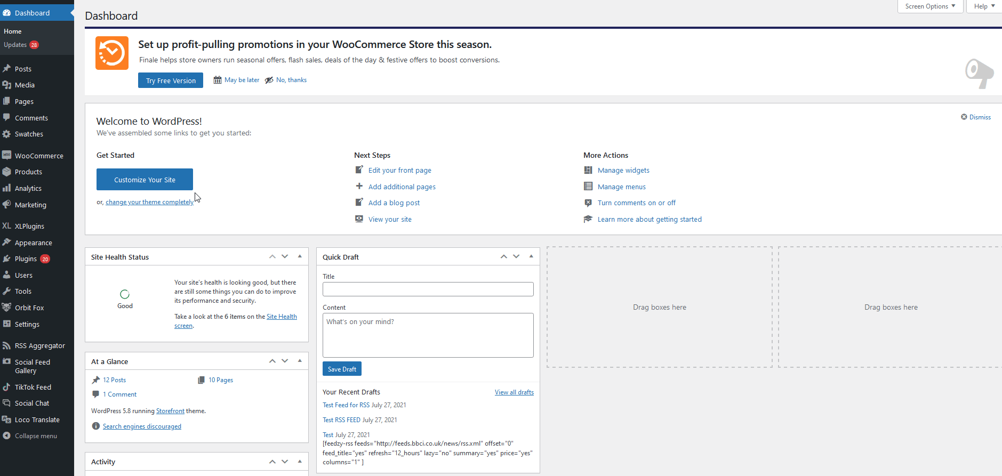This screenshot has height=476, width=1002.
Task: Toggle the Activity panel
Action: 300,461
